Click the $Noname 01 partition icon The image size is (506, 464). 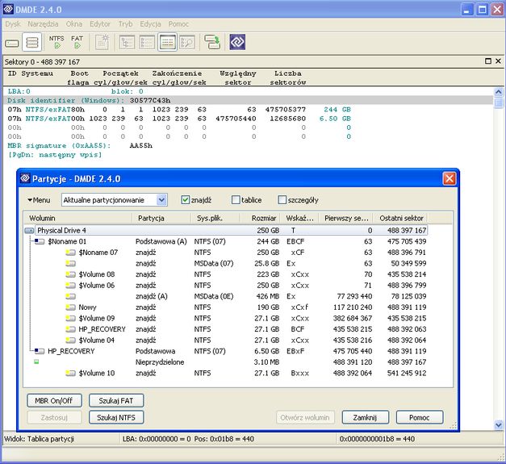click(40, 241)
